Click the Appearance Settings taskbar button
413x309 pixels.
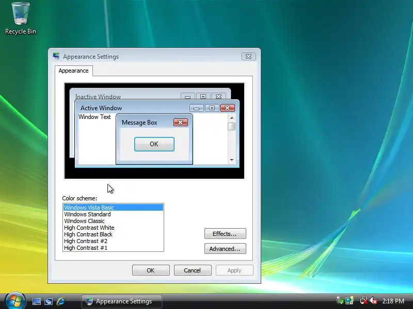click(122, 301)
